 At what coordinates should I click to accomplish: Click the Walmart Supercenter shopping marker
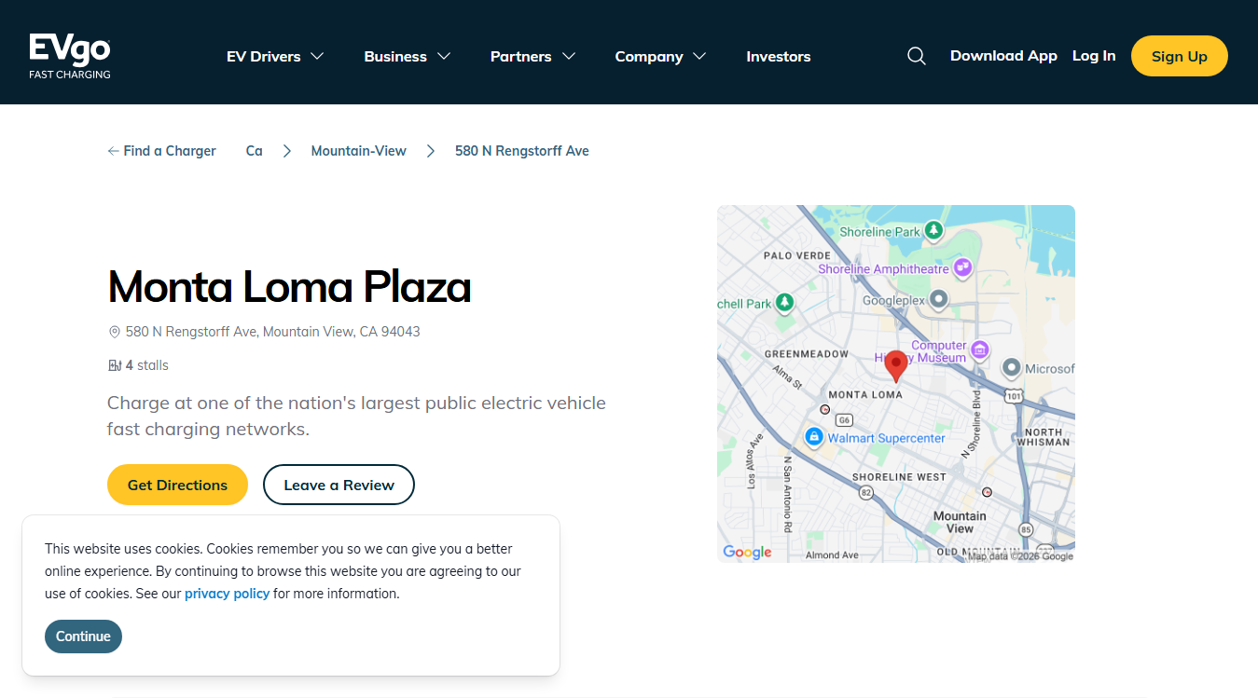[x=814, y=436]
